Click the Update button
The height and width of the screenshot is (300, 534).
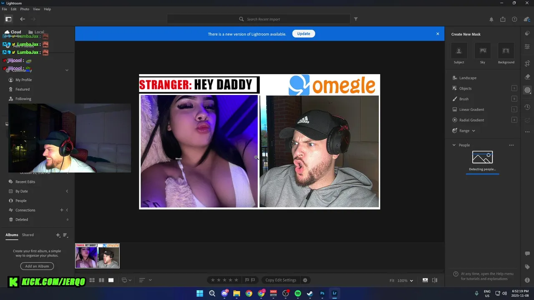(x=303, y=34)
